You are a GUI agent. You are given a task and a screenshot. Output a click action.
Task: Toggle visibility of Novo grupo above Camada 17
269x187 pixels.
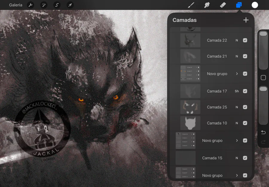[245, 74]
